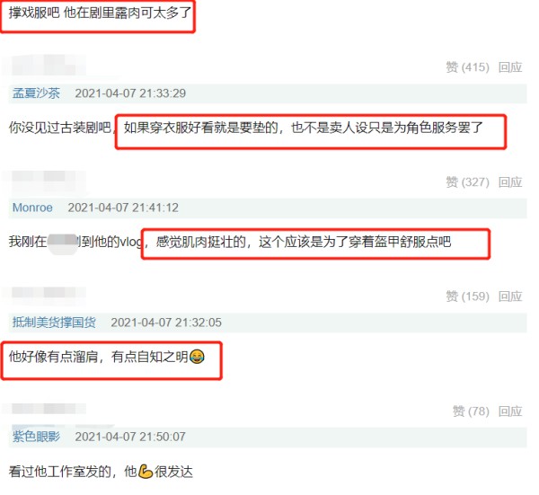Like the comment with 415 likes

pos(467,67)
